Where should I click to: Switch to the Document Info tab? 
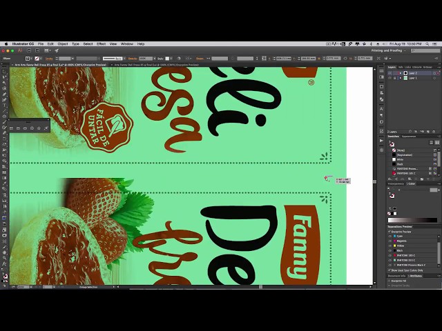point(396,276)
